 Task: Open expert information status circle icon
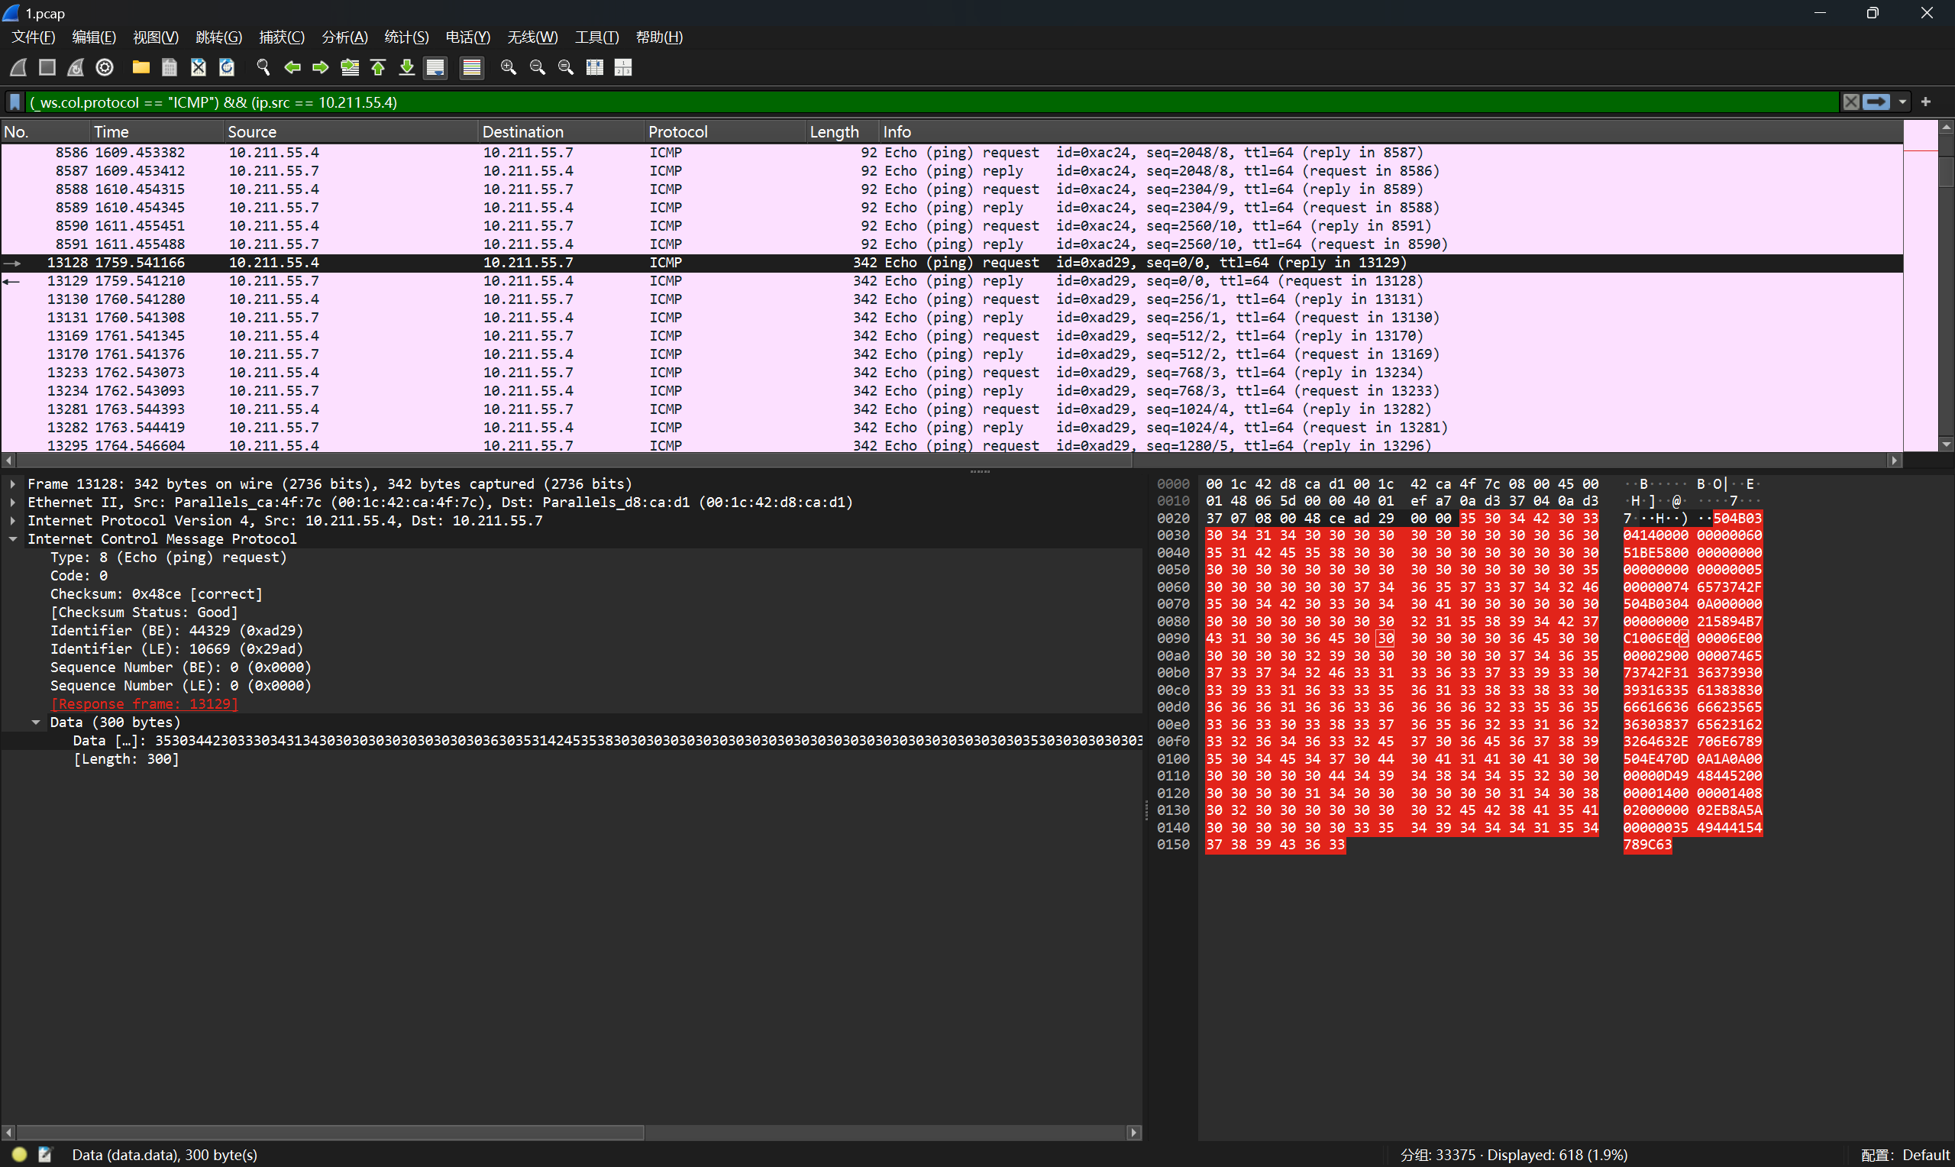(x=20, y=1155)
